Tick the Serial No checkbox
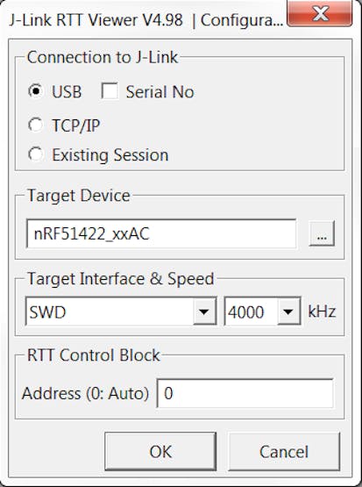362x487 pixels. (x=110, y=91)
